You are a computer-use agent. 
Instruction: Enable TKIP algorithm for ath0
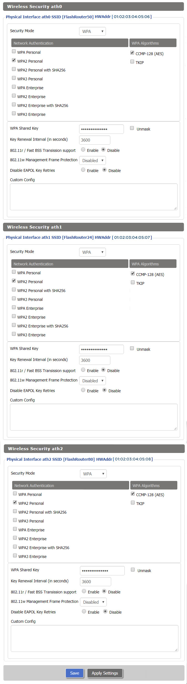click(x=132, y=62)
